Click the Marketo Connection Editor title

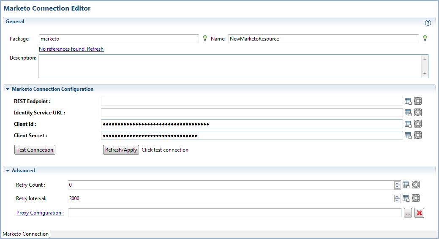tap(47, 8)
